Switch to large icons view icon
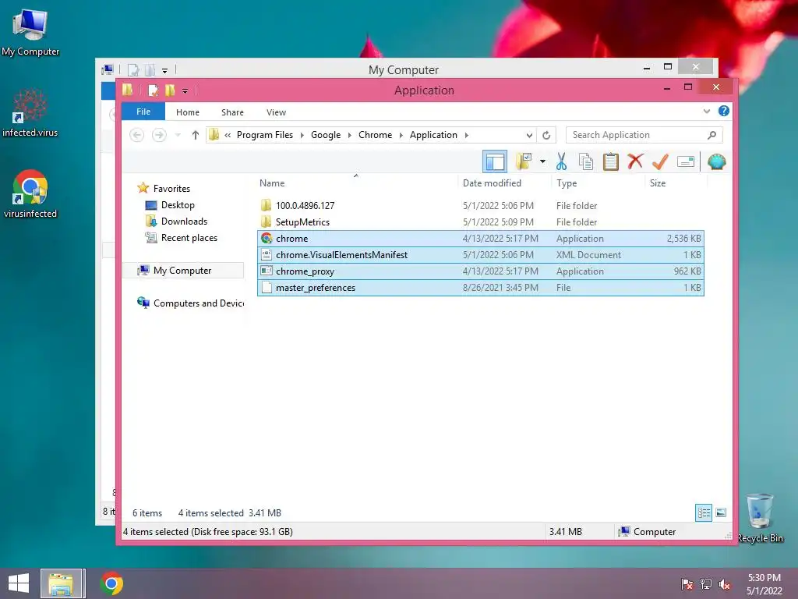The image size is (798, 599). coord(721,513)
